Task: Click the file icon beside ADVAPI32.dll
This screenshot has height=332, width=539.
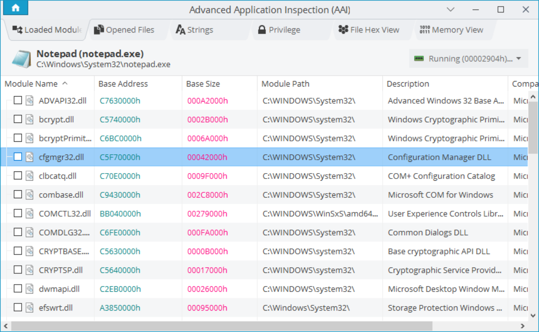Action: pos(29,100)
